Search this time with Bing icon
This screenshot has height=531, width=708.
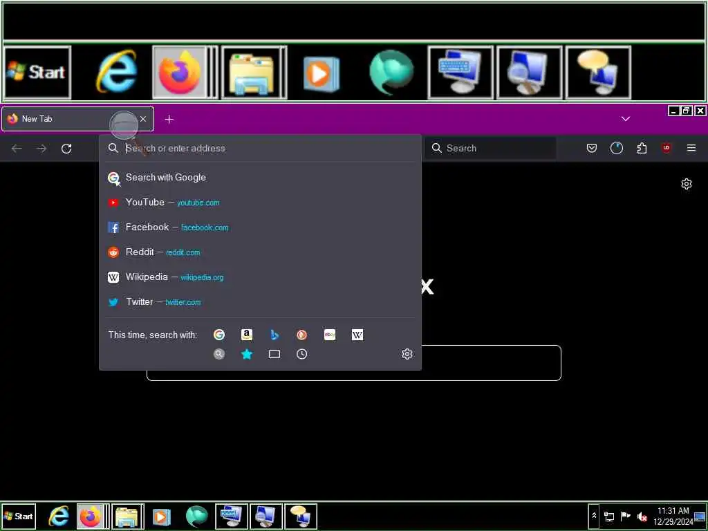pos(274,335)
